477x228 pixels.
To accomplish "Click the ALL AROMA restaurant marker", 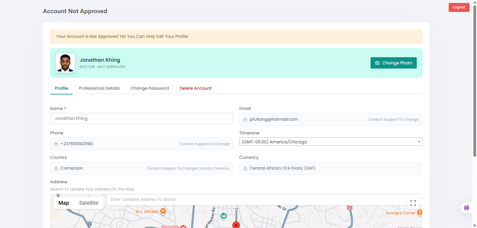I will pyautogui.click(x=163, y=212).
